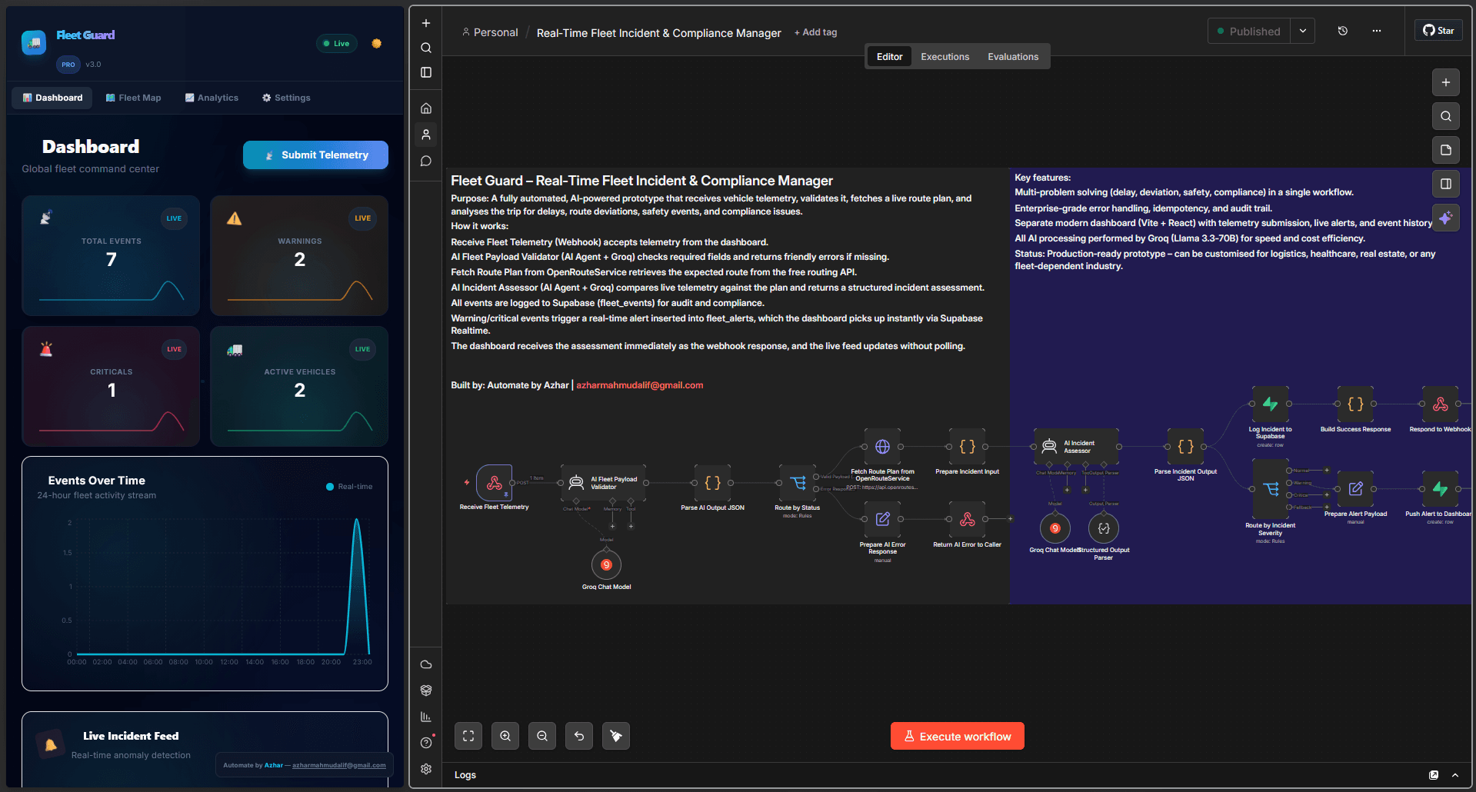Screen dimensions: 1476x792
Task: Add a sticky note to the canvas
Action: click(x=1446, y=150)
